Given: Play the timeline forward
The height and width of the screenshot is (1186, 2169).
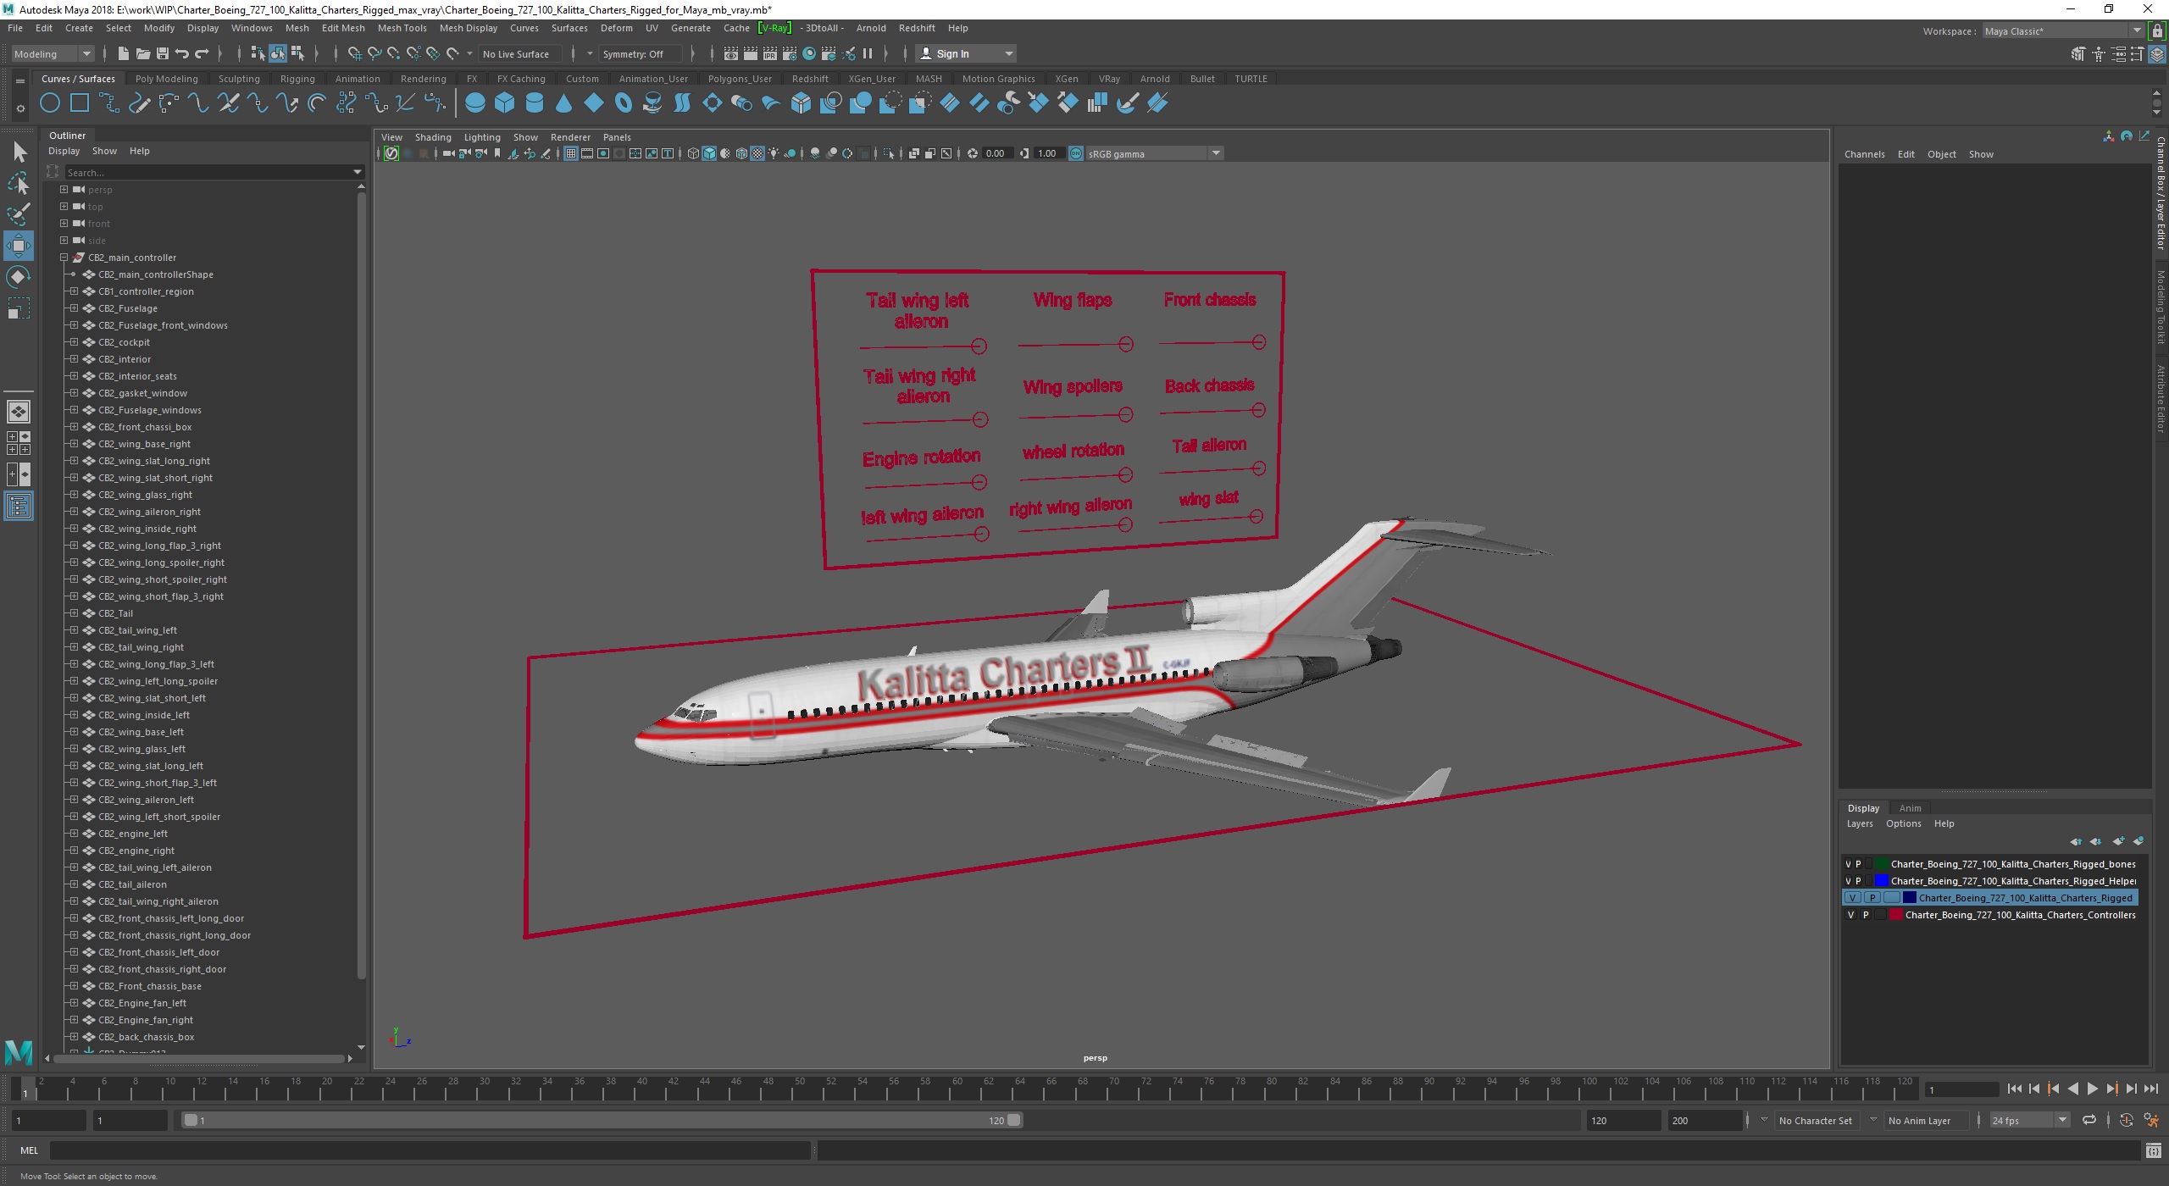Looking at the screenshot, I should [x=2092, y=1089].
